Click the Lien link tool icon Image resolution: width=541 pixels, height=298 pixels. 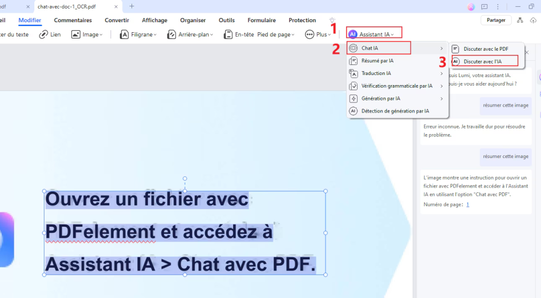click(43, 34)
